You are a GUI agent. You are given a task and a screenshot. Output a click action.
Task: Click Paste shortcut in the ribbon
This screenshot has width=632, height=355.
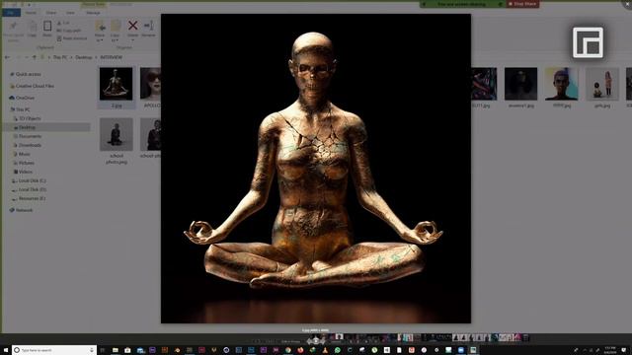[x=72, y=38]
